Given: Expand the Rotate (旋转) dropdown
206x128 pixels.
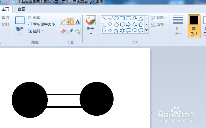Looking at the screenshot, I should (x=43, y=31).
